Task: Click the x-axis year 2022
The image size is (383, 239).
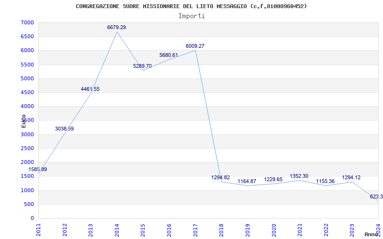Action: click(x=326, y=230)
